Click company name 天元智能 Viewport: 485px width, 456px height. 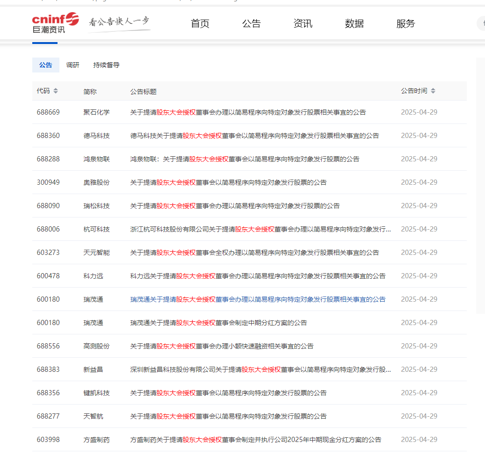[96, 253]
